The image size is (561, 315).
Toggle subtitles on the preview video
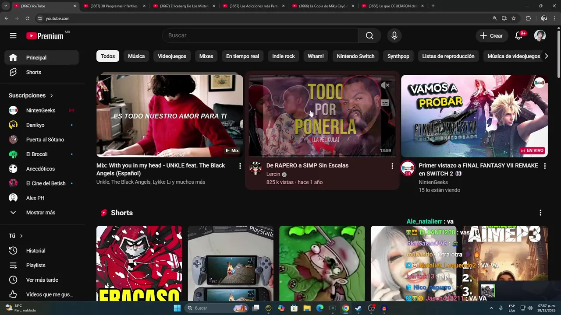tap(385, 103)
